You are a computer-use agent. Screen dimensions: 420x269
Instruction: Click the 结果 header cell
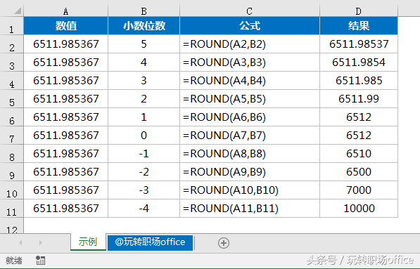tap(358, 26)
